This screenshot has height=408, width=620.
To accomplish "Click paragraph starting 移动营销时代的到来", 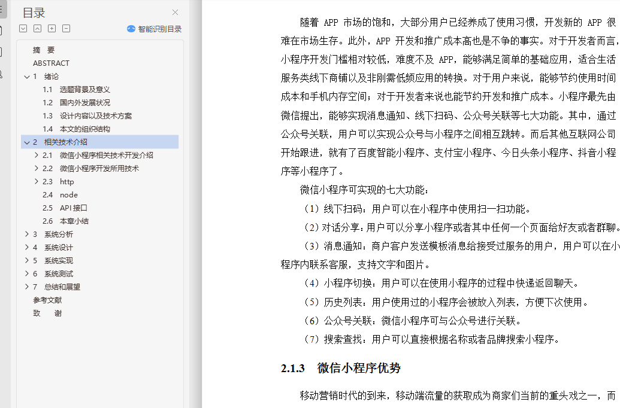I will [x=458, y=396].
